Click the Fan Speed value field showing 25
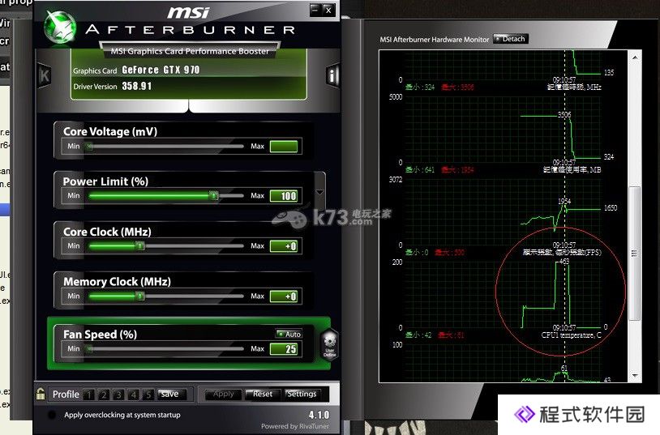 [284, 349]
